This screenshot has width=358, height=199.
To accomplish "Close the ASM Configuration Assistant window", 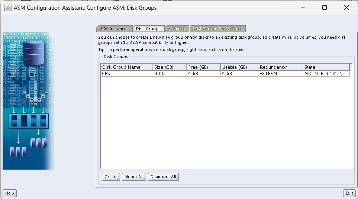I will 346,7.
